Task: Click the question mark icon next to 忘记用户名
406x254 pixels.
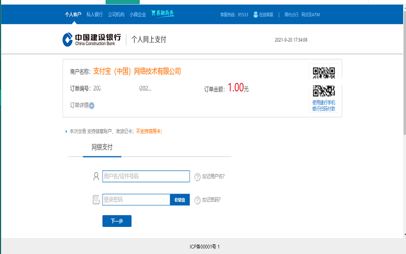Action: tap(197, 177)
